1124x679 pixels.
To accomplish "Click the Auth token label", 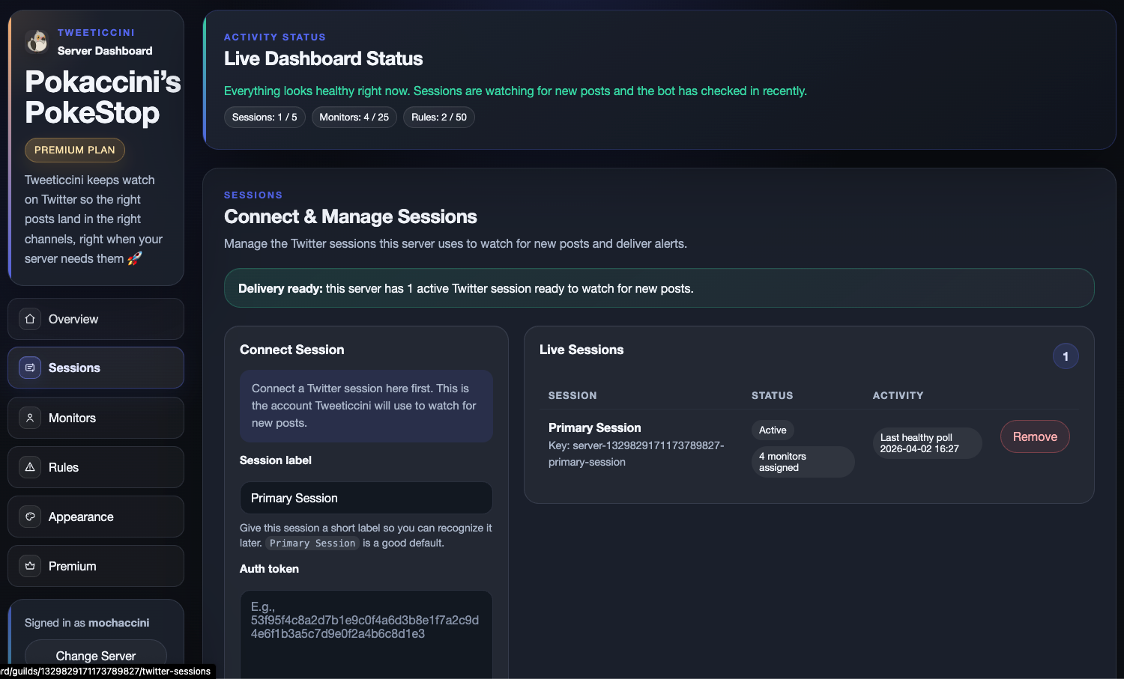I will click(269, 569).
